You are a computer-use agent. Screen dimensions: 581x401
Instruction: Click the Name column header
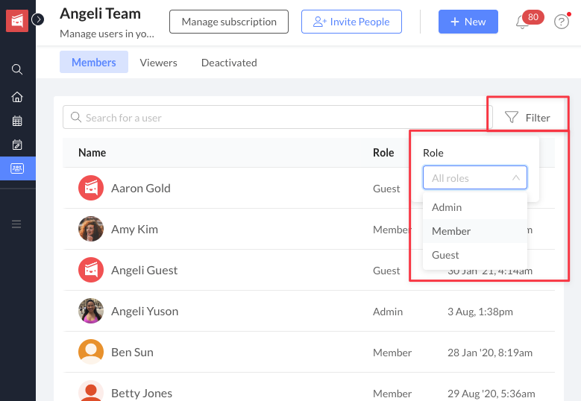pyautogui.click(x=92, y=153)
